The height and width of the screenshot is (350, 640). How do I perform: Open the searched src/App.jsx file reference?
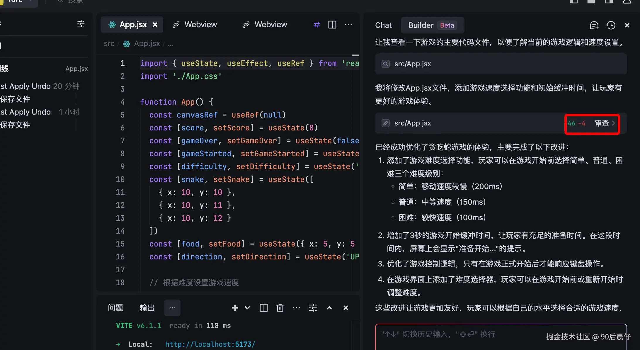click(x=413, y=64)
